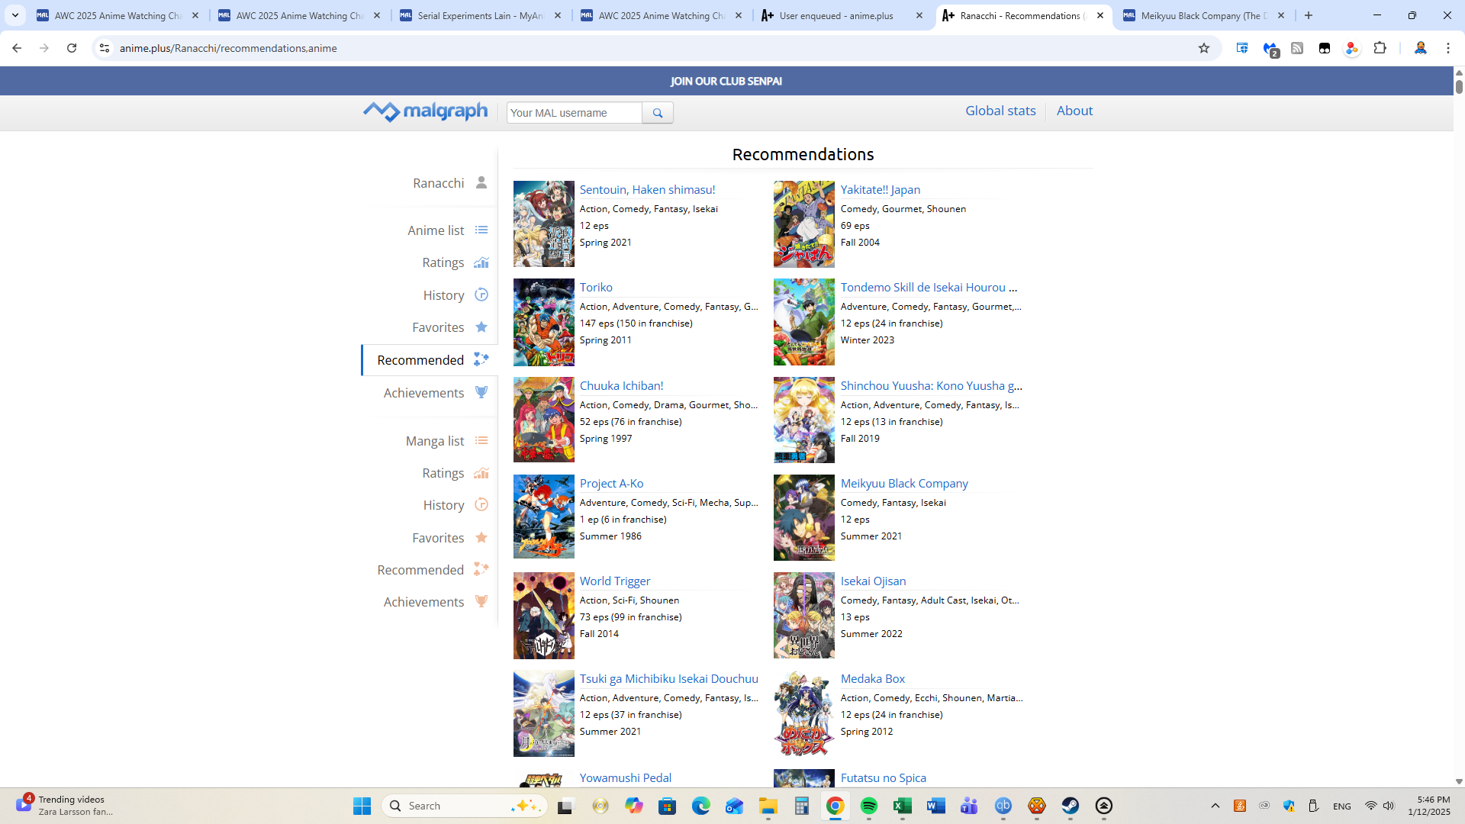The width and height of the screenshot is (1465, 824).
Task: Open anime Favorites star icon
Action: (481, 327)
